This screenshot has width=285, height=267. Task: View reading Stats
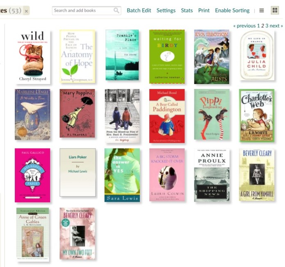coord(187,11)
